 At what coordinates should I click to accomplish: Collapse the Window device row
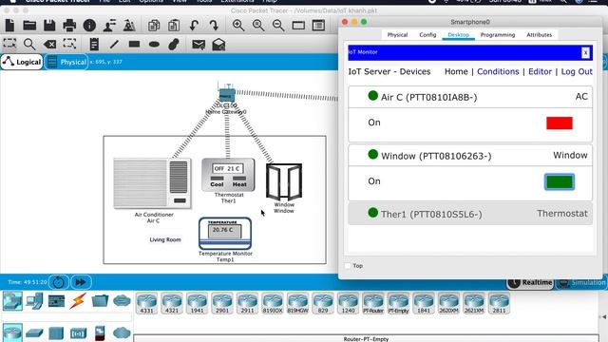point(470,156)
